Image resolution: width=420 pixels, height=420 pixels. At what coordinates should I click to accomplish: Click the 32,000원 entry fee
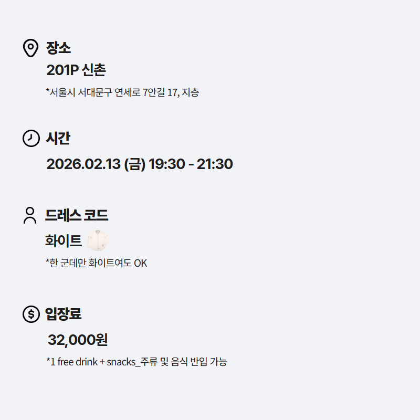click(x=78, y=340)
